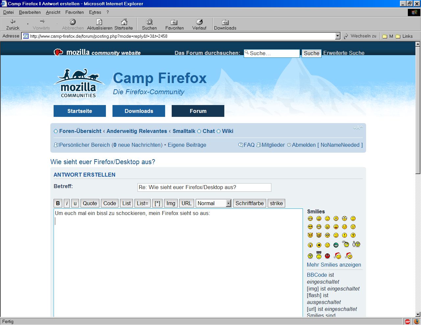421x325 pixels.
Task: Change font size with the A icon
Action: [358, 128]
